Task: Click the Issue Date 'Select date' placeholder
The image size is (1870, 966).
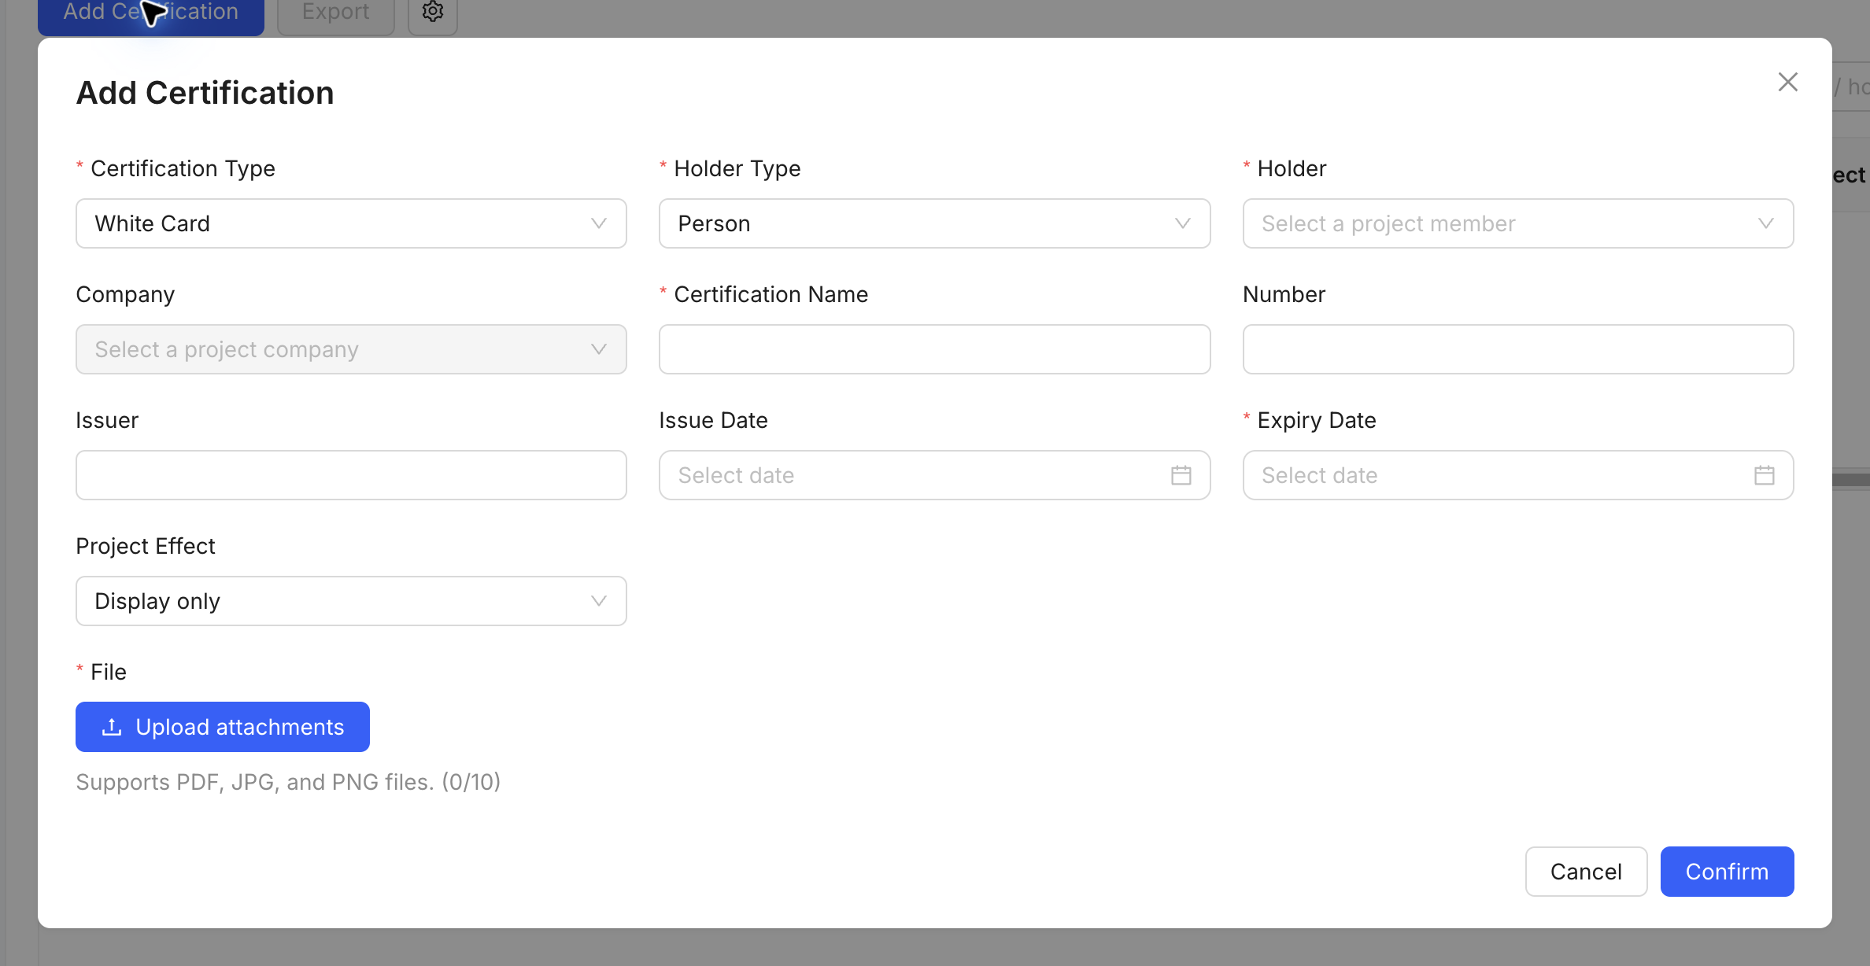Action: tap(736, 475)
